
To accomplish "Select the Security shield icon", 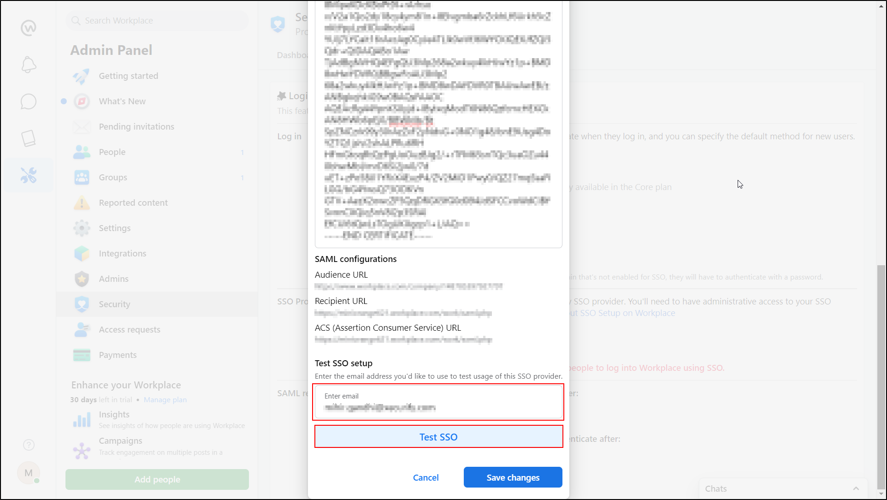I will pyautogui.click(x=82, y=304).
